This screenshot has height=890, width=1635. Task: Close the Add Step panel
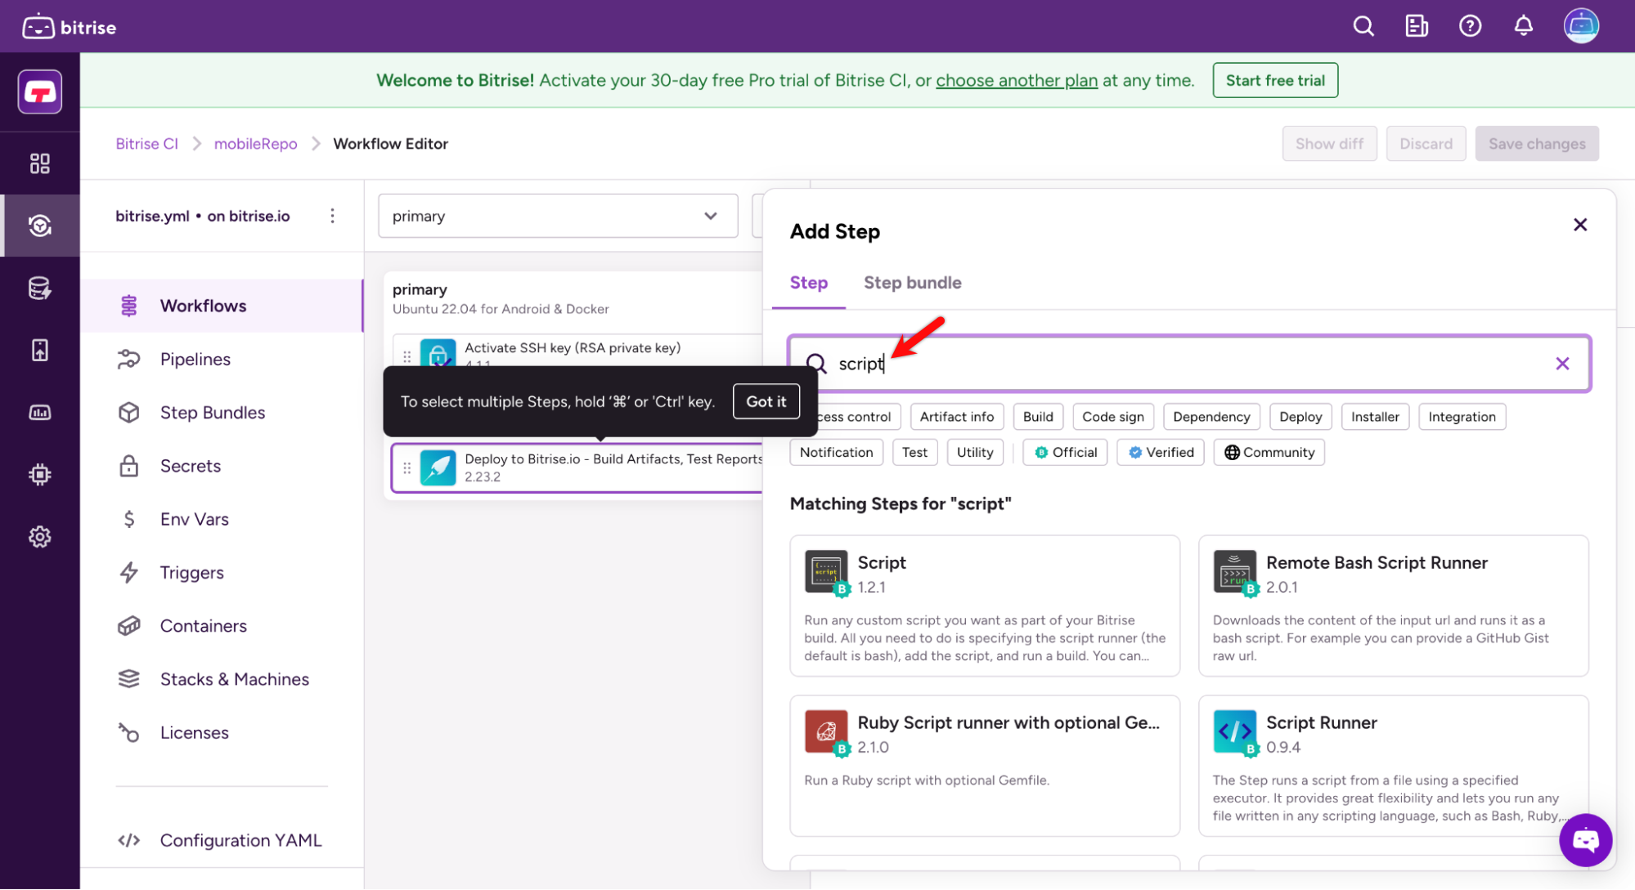[x=1580, y=225]
